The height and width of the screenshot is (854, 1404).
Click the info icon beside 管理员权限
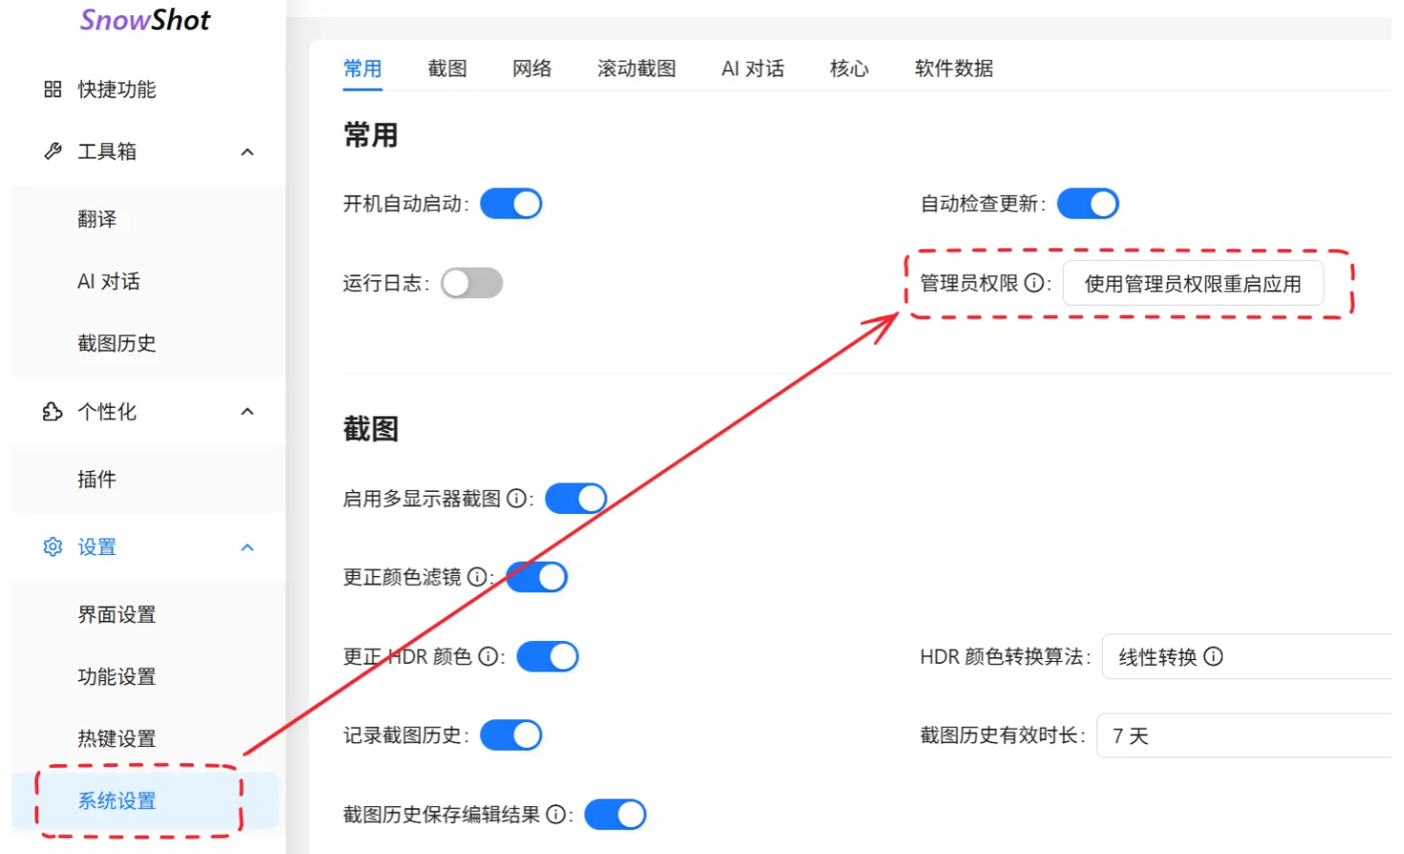coord(1034,283)
